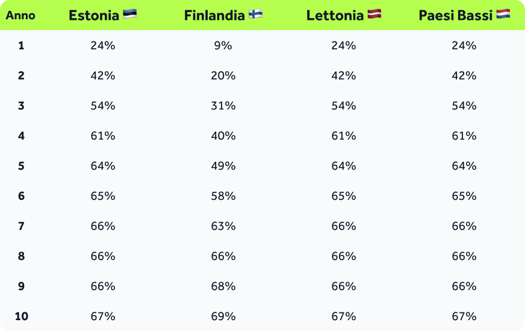Image resolution: width=525 pixels, height=331 pixels.
Task: Click Finlandia's 63% value in year 7
Action: (x=223, y=226)
